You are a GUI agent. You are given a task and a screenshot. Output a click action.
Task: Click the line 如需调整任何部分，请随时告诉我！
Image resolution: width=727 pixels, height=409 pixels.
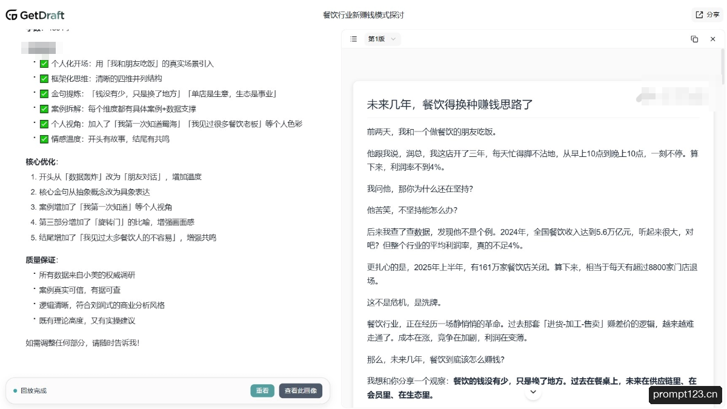(x=83, y=343)
